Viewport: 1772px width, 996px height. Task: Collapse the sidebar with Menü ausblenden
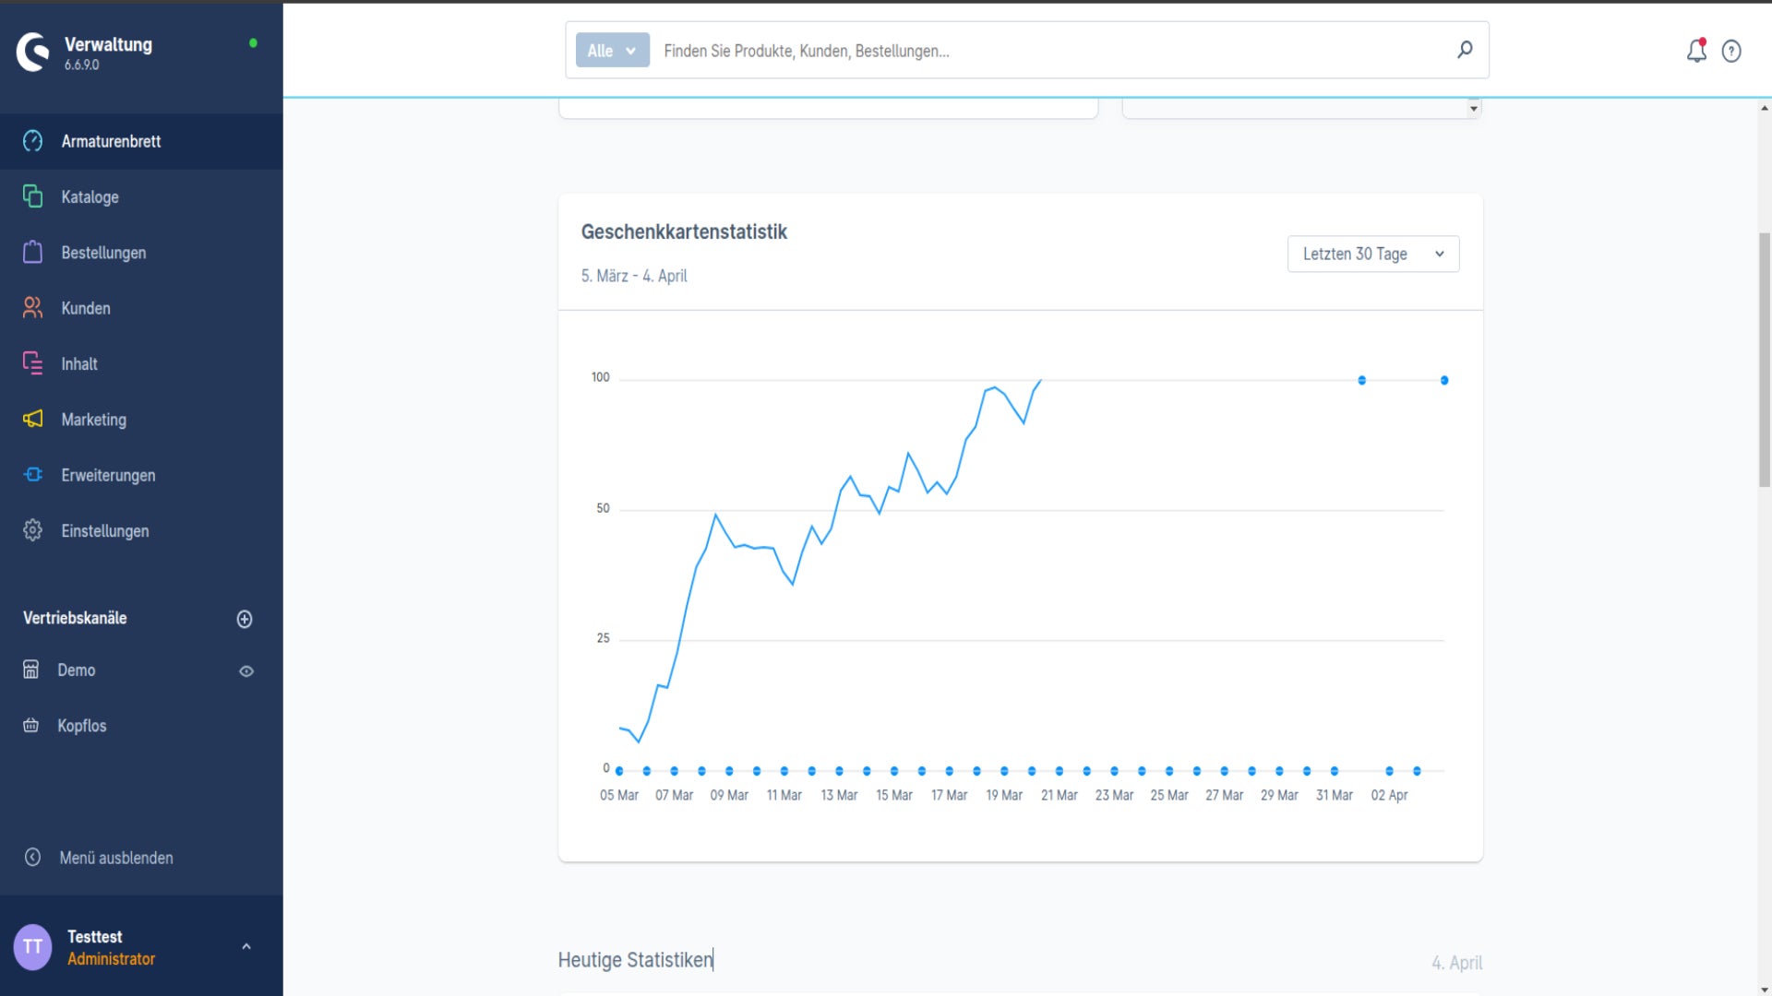pyautogui.click(x=98, y=858)
